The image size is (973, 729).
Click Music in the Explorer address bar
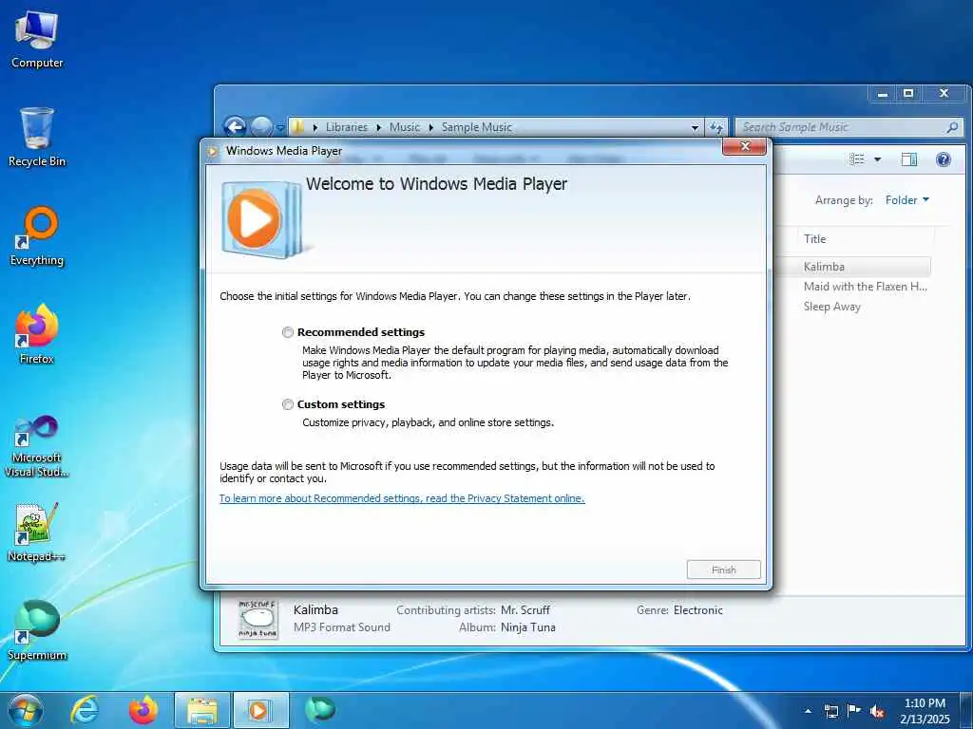pos(405,127)
